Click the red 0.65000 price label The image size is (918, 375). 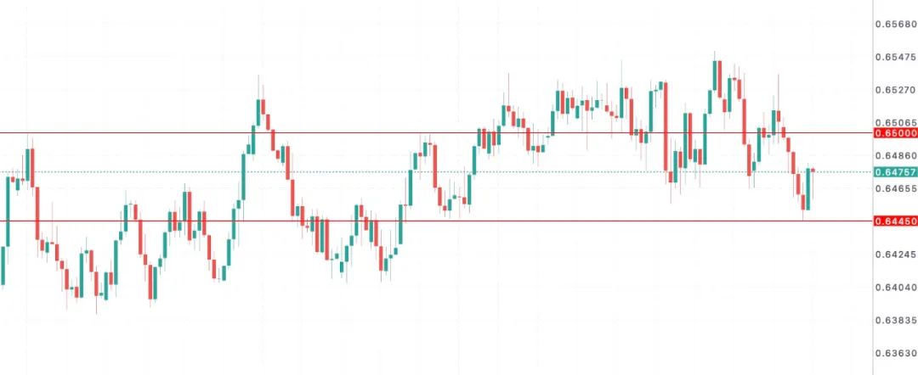coord(895,133)
